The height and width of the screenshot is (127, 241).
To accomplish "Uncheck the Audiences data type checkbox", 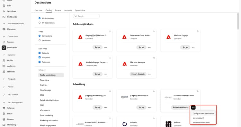I will point(40,62).
